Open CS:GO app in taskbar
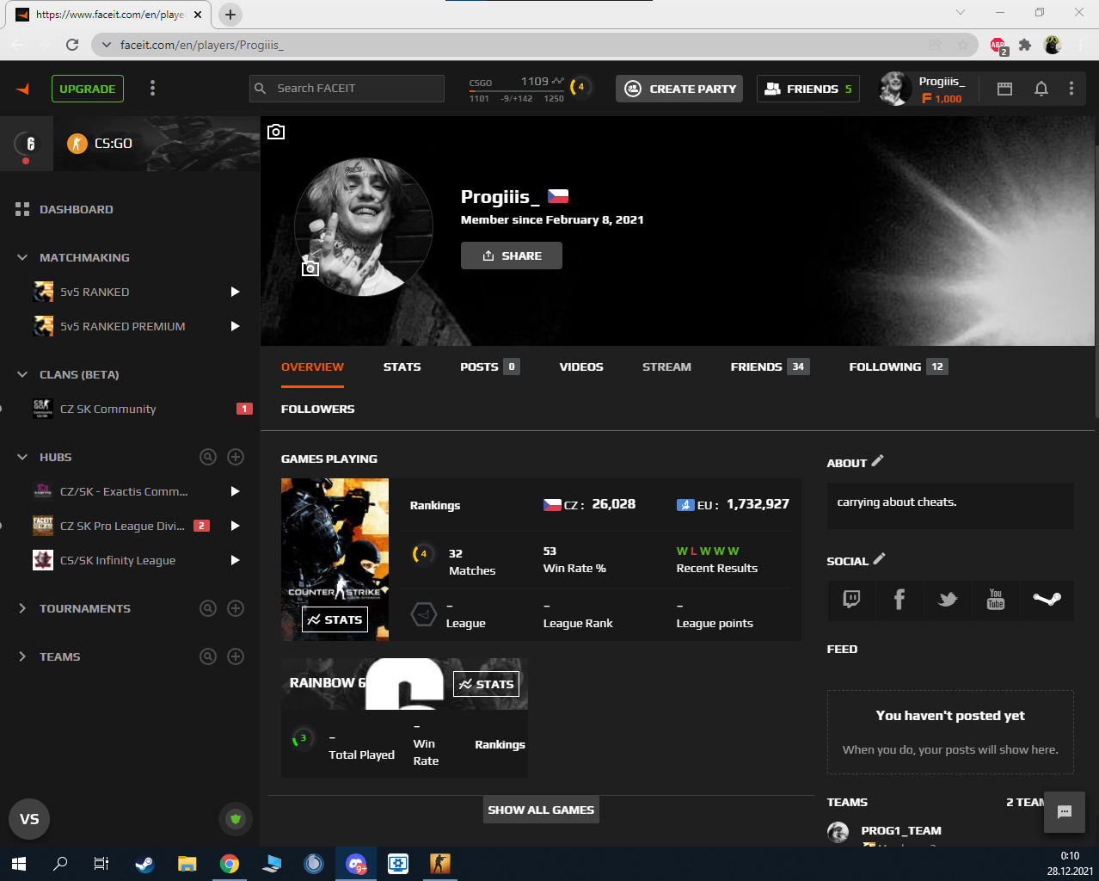This screenshot has height=881, width=1099. (x=440, y=864)
